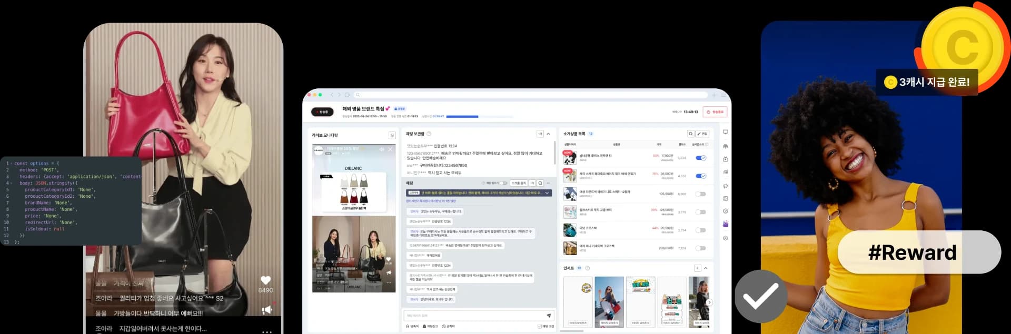Click the chat archive help icon
Image resolution: width=1011 pixels, height=334 pixels.
point(429,134)
